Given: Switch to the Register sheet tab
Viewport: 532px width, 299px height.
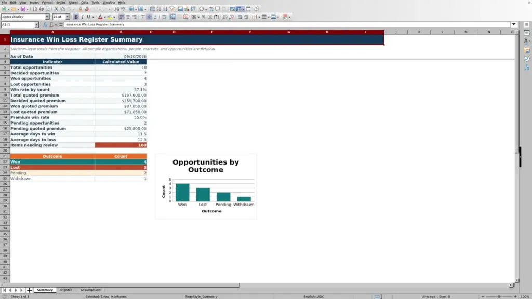Looking at the screenshot, I should coord(66,290).
